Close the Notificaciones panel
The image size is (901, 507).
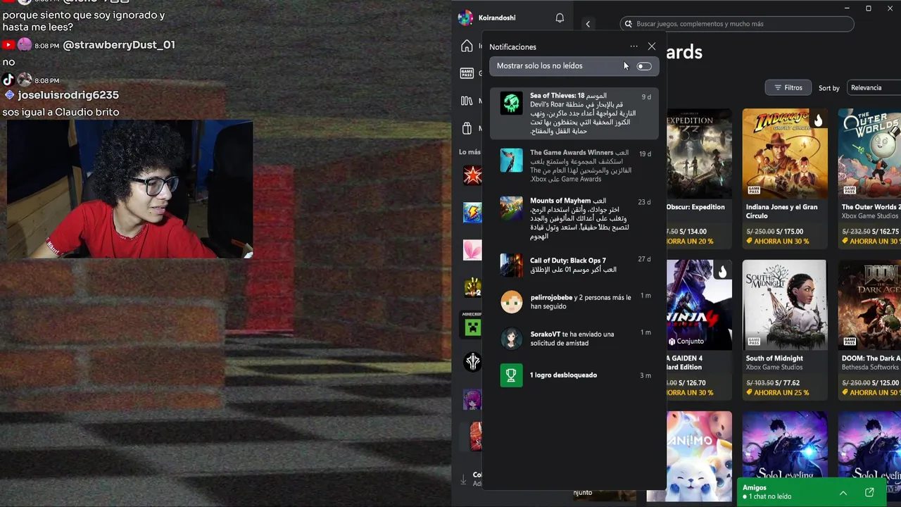pyautogui.click(x=652, y=46)
